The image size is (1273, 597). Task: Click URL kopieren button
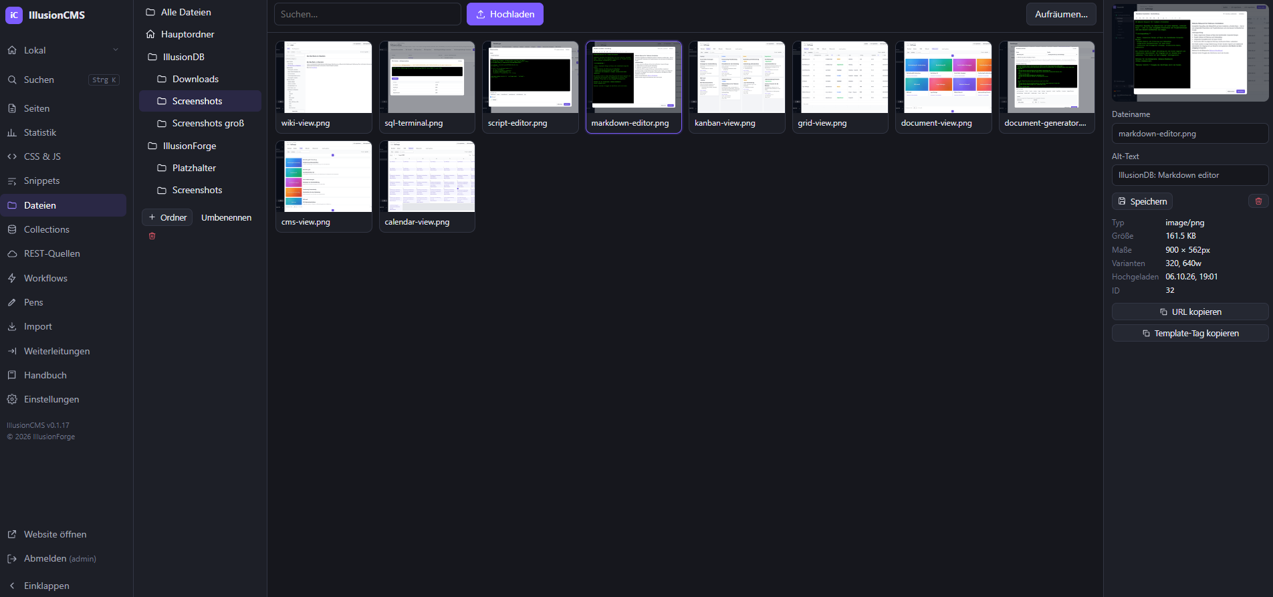click(x=1190, y=312)
